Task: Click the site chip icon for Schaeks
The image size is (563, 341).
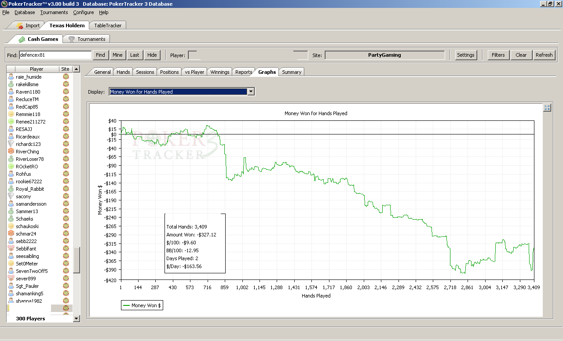Action: pyautogui.click(x=66, y=219)
